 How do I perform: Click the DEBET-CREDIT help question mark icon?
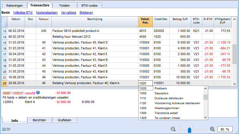click(38, 93)
